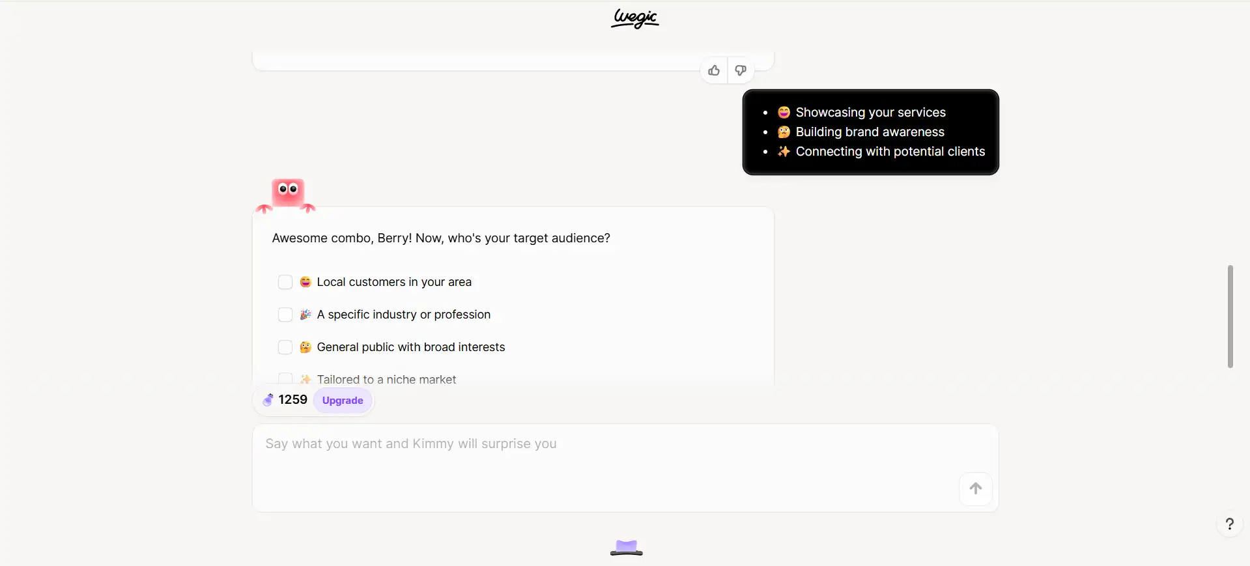The width and height of the screenshot is (1250, 566).
Task: Click the Upgrade button
Action: [343, 401]
